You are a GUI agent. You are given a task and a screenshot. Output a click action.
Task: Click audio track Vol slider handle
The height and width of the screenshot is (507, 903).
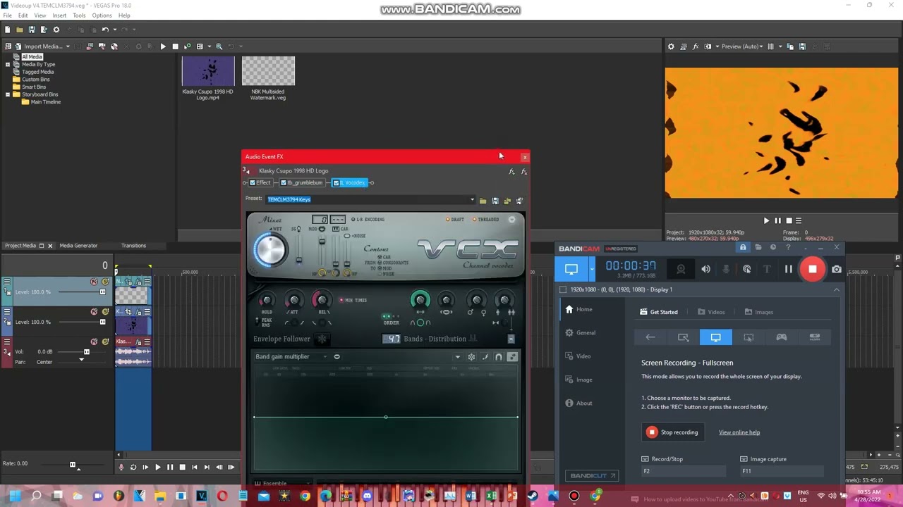[86, 351]
